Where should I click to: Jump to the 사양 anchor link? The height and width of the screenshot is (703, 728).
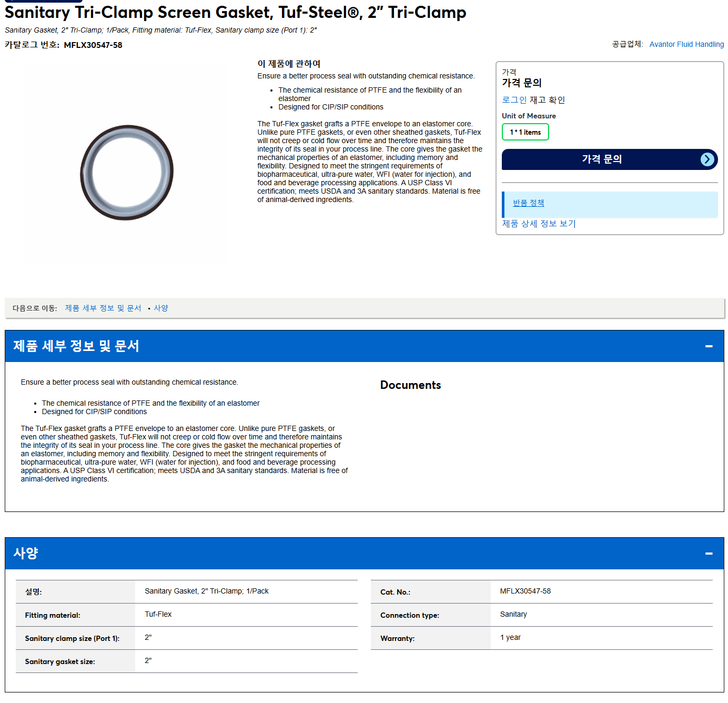[161, 308]
